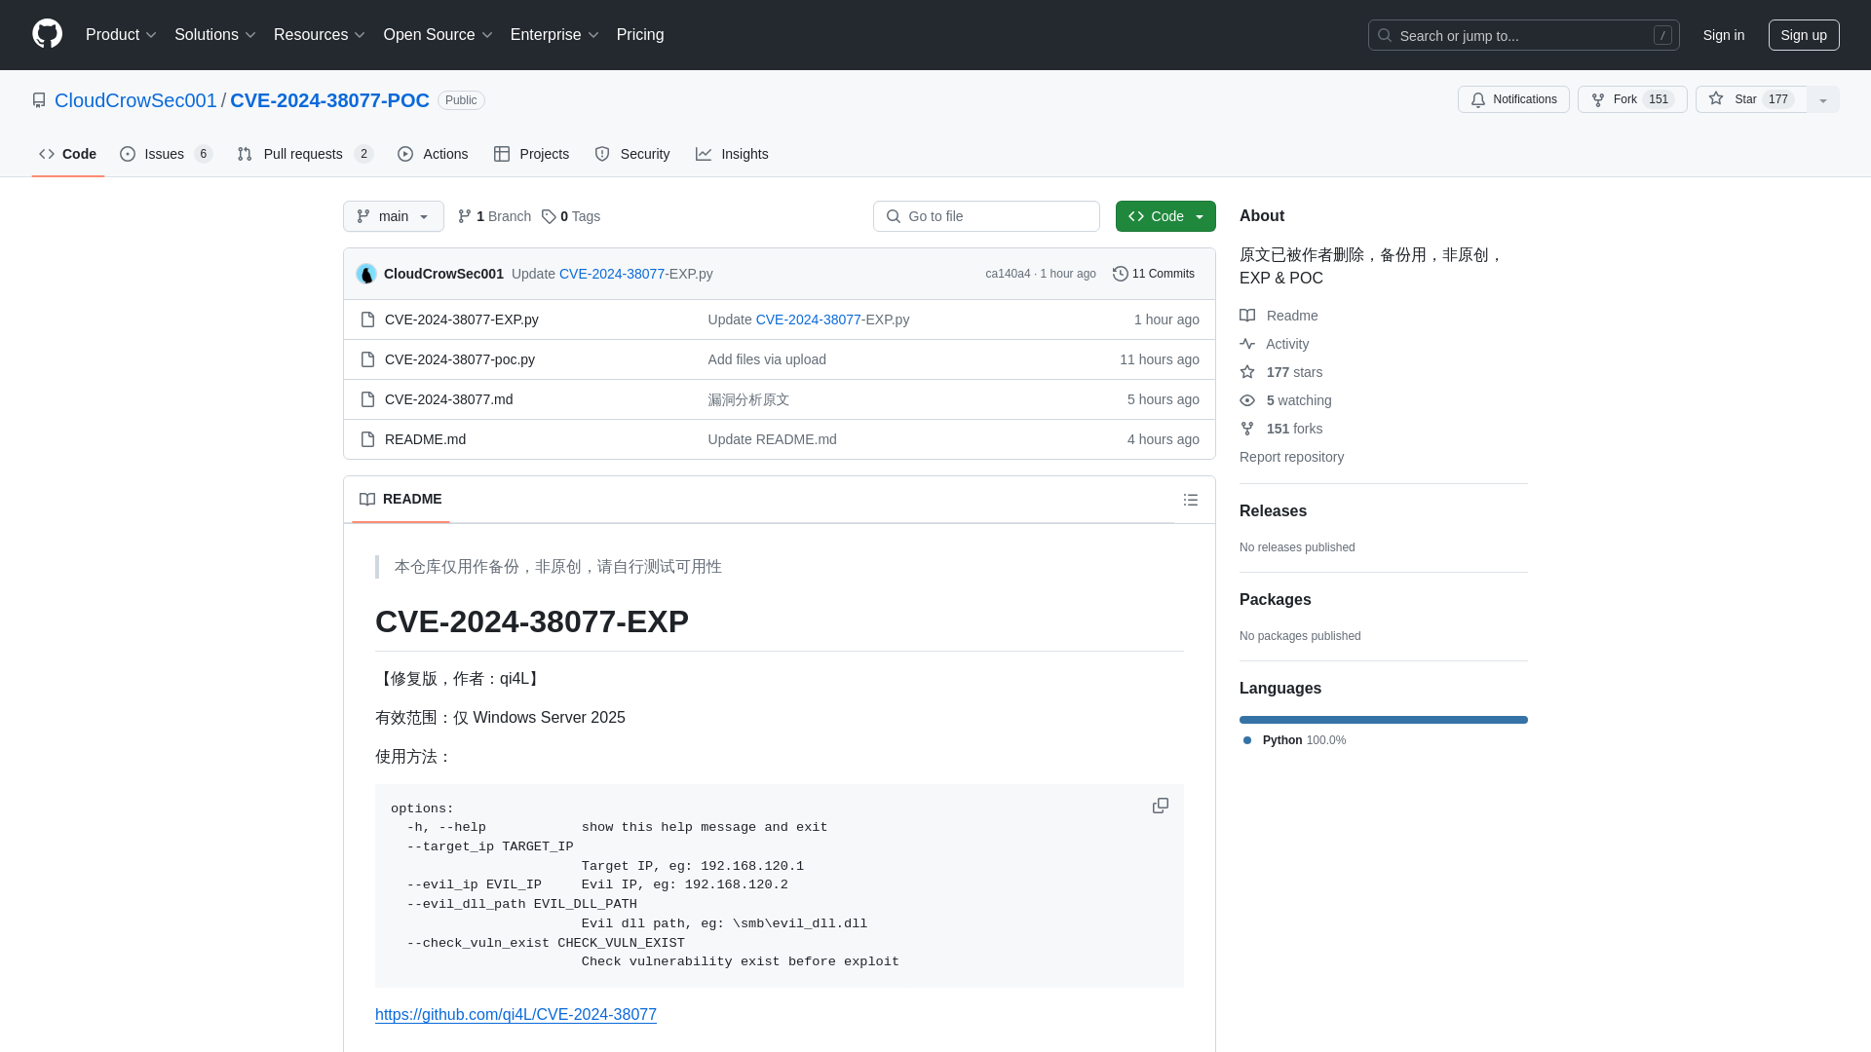Switch to the Security tab
This screenshot has height=1052, width=1871.
[631, 154]
